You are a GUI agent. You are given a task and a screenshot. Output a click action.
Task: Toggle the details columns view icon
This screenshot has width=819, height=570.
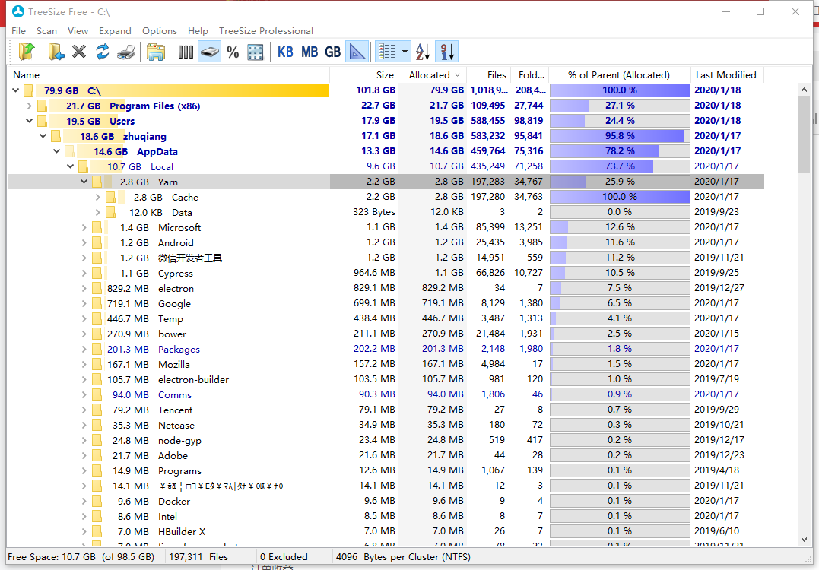click(x=387, y=52)
